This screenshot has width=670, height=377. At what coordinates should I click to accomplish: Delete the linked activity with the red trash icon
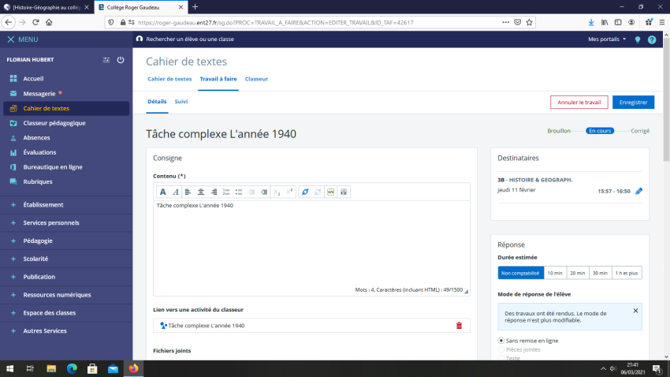pos(459,325)
